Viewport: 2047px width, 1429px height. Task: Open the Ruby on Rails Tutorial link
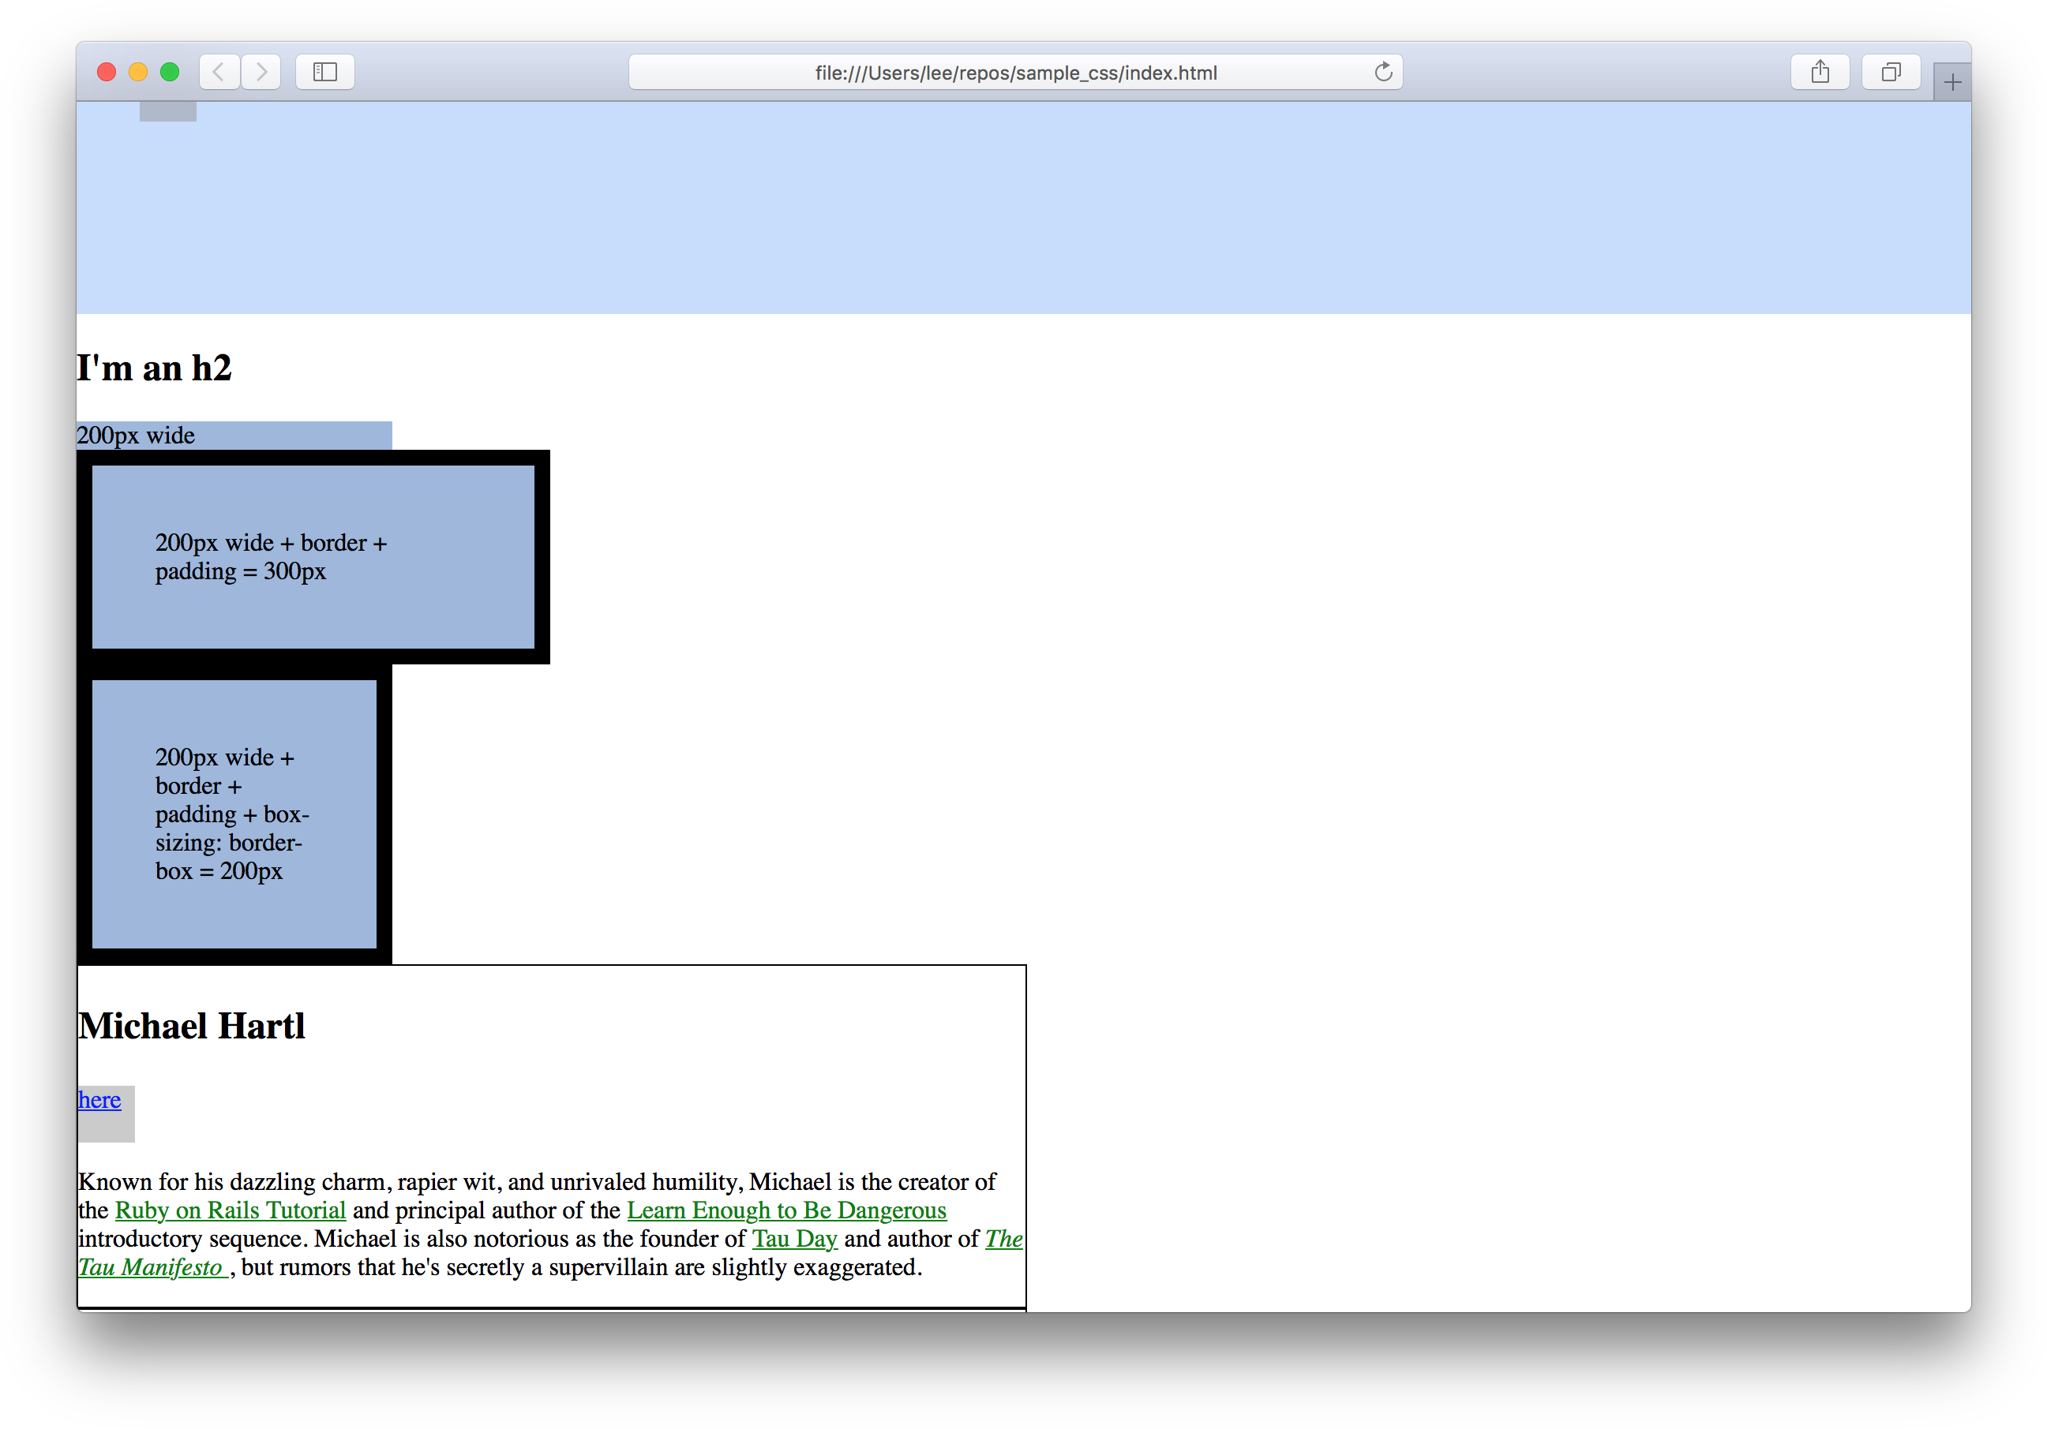(x=231, y=1210)
